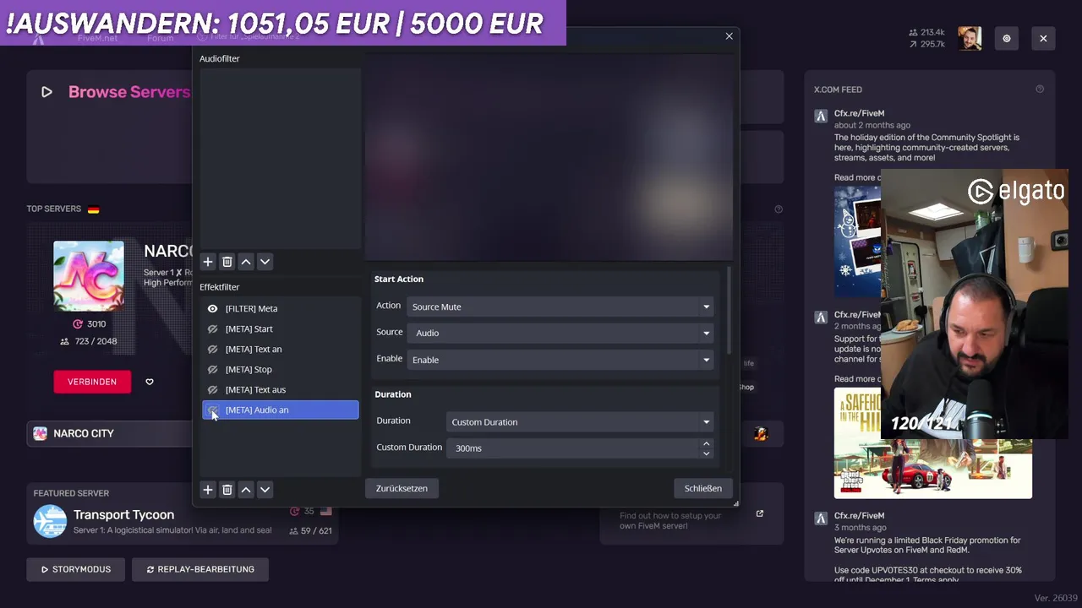Delete selected effect filter via trash icon
Viewport: 1082px width, 608px height.
pyautogui.click(x=227, y=490)
